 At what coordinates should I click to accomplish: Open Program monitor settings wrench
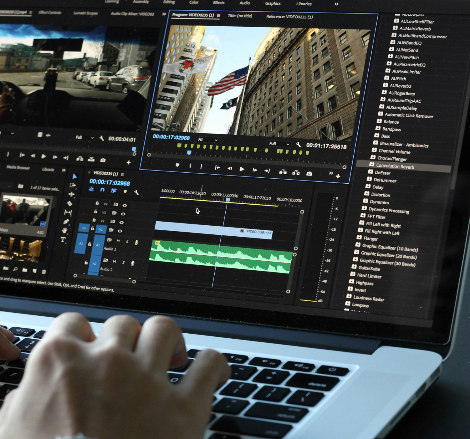[298, 145]
